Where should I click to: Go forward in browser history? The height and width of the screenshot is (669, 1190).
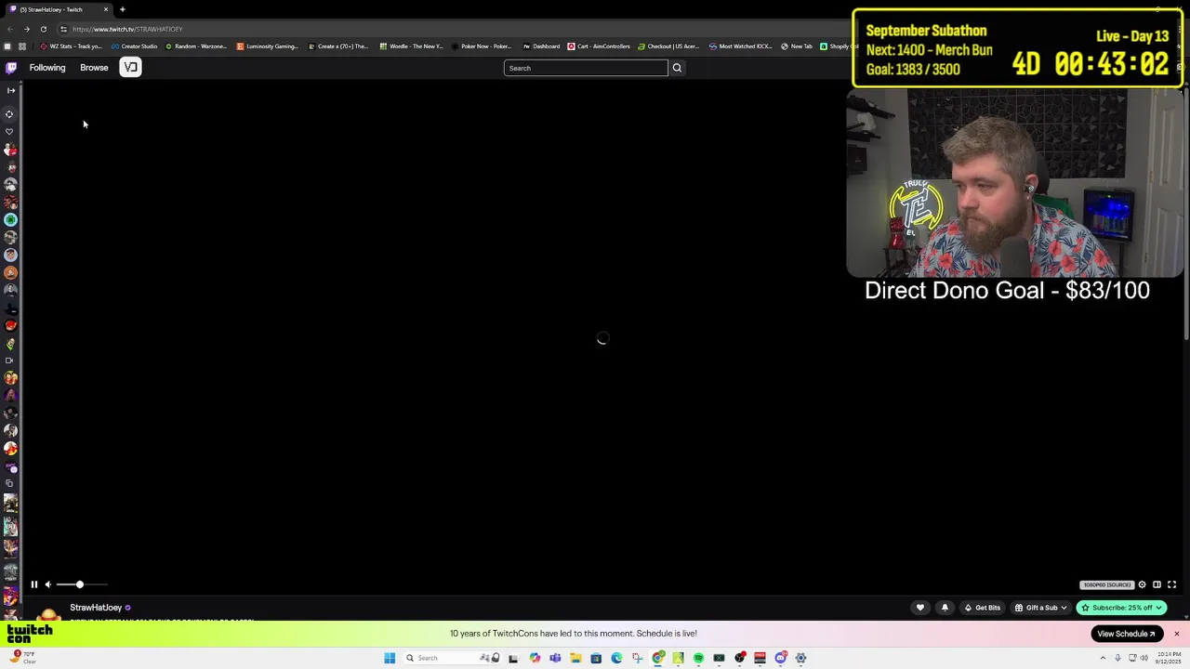pyautogui.click(x=26, y=29)
